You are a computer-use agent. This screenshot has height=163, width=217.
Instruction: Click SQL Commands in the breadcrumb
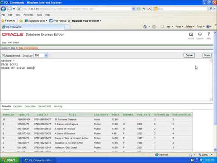coord(28,48)
